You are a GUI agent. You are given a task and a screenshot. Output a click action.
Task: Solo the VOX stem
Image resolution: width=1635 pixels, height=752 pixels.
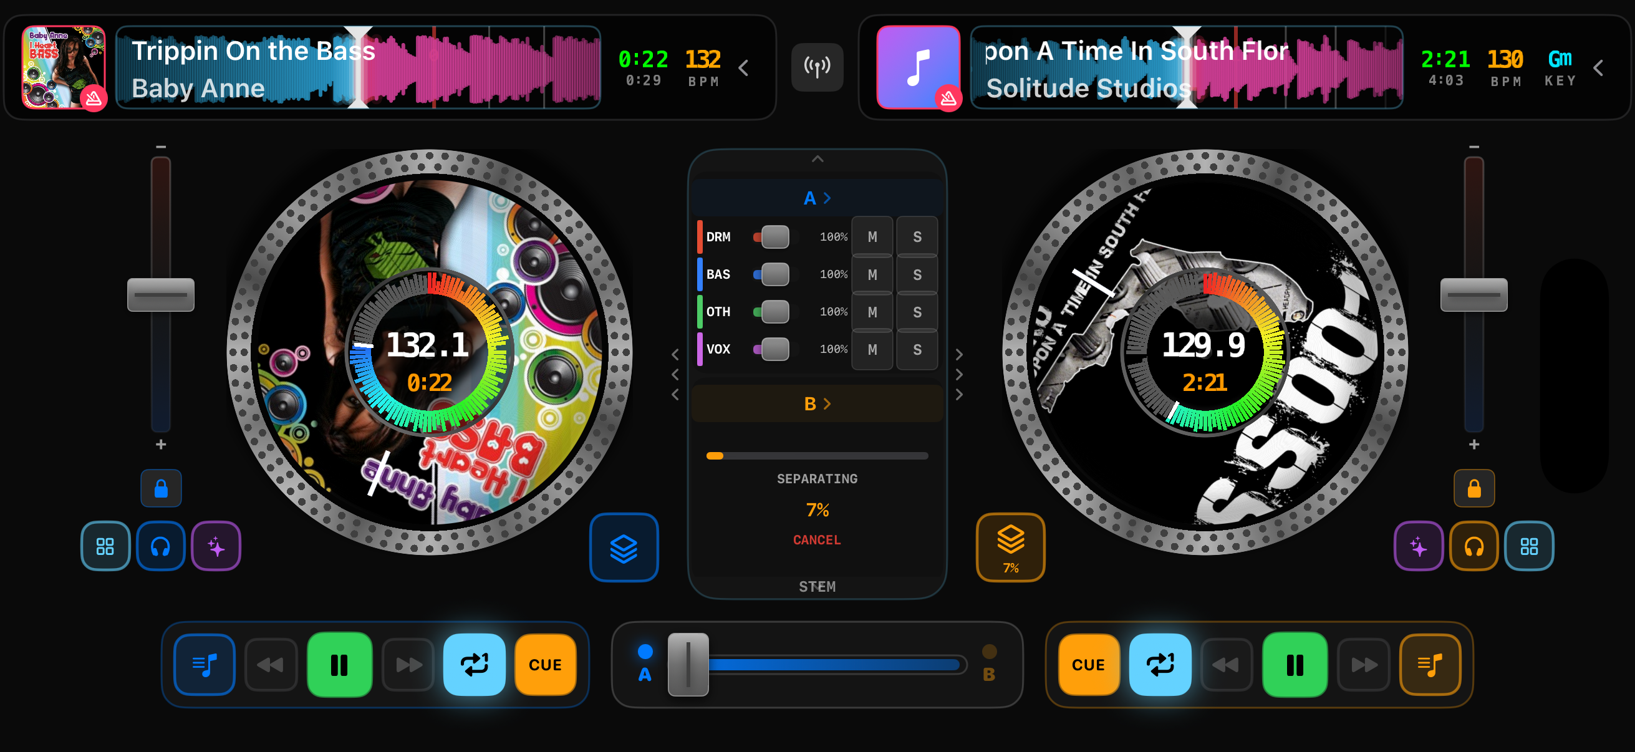click(917, 349)
